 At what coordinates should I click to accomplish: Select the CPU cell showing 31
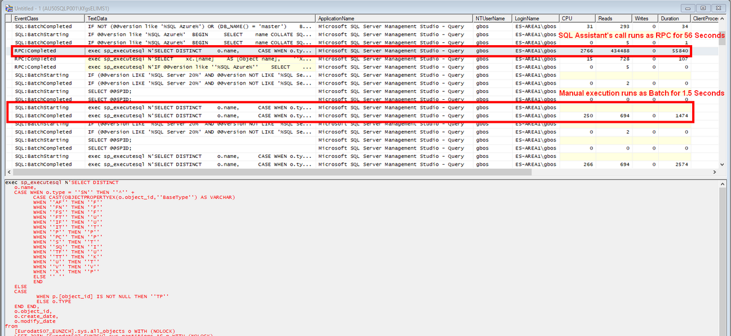click(x=577, y=26)
